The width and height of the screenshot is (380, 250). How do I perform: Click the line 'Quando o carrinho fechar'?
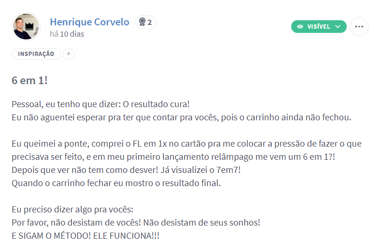coord(116,183)
